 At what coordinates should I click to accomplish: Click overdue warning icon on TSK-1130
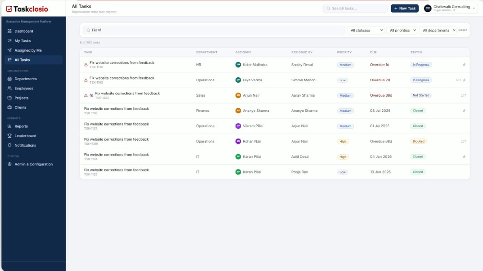[86, 65]
